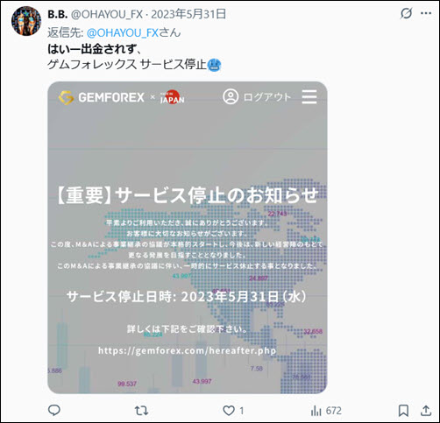Like the post with heart icon
This screenshot has width=440, height=423.
[229, 411]
